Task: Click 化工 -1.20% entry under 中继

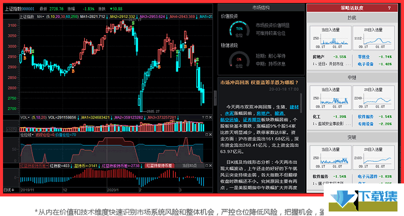Action: (x=330, y=116)
